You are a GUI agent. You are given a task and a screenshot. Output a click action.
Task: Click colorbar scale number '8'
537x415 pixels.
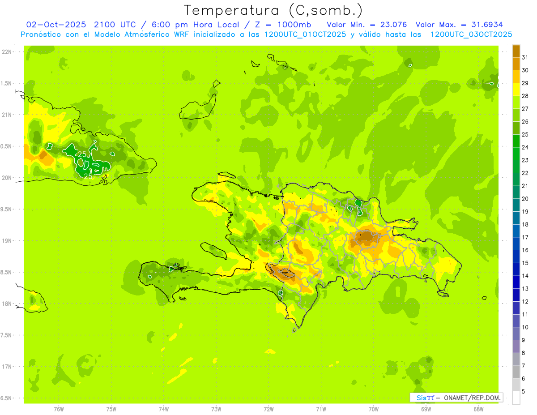tap(524, 353)
